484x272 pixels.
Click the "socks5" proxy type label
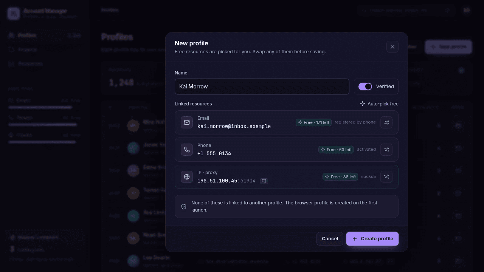coord(369,177)
